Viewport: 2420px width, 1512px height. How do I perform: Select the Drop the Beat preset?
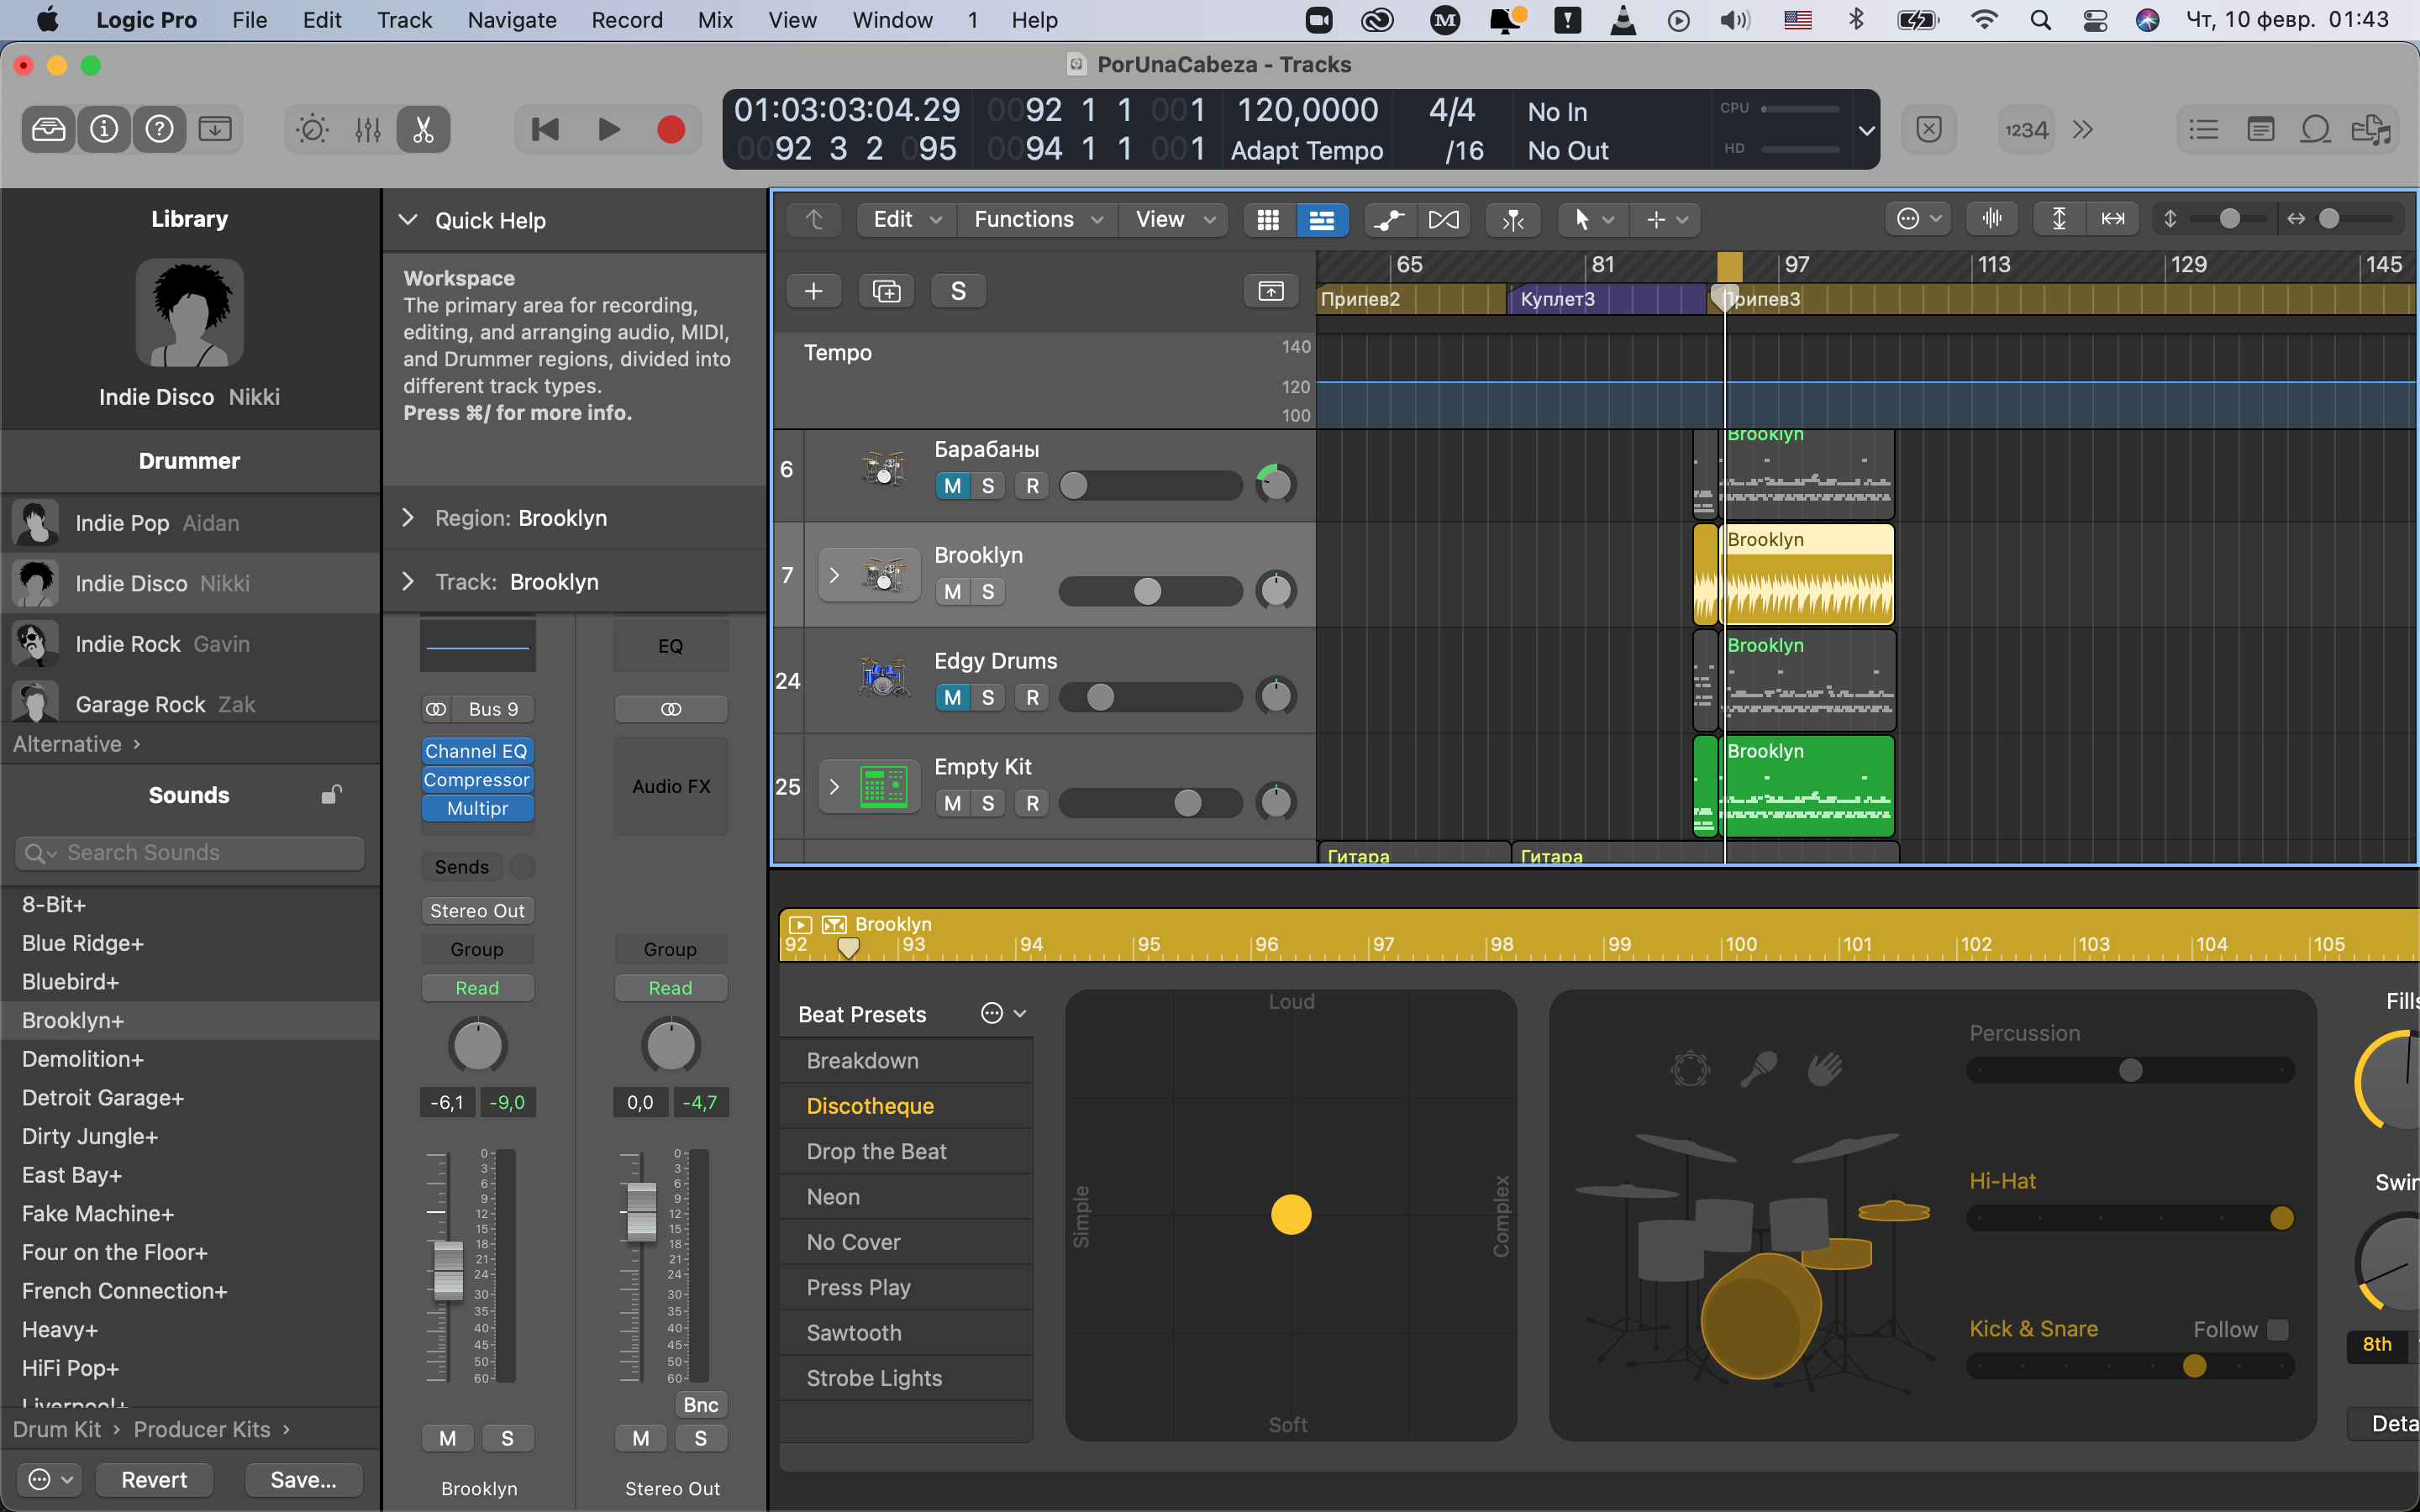tap(876, 1151)
